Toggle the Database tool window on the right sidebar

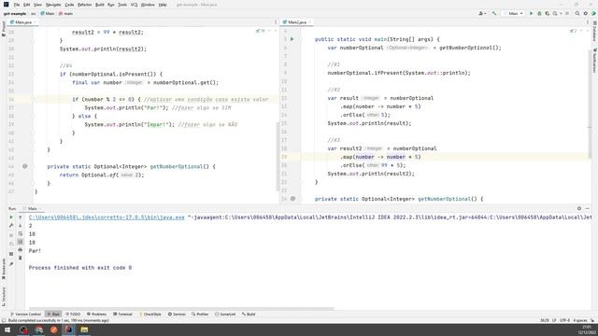(594, 31)
